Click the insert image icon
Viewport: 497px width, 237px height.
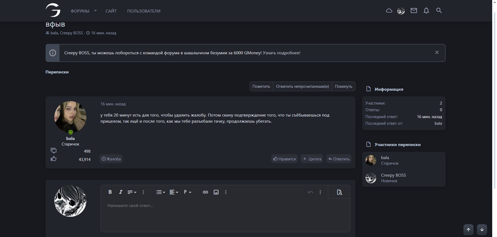pos(216,192)
